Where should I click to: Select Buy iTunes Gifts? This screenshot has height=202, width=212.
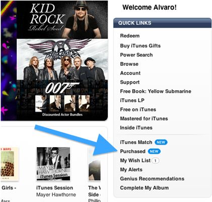pos(140,46)
